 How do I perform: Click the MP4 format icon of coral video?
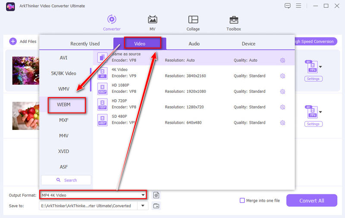coord(312,67)
